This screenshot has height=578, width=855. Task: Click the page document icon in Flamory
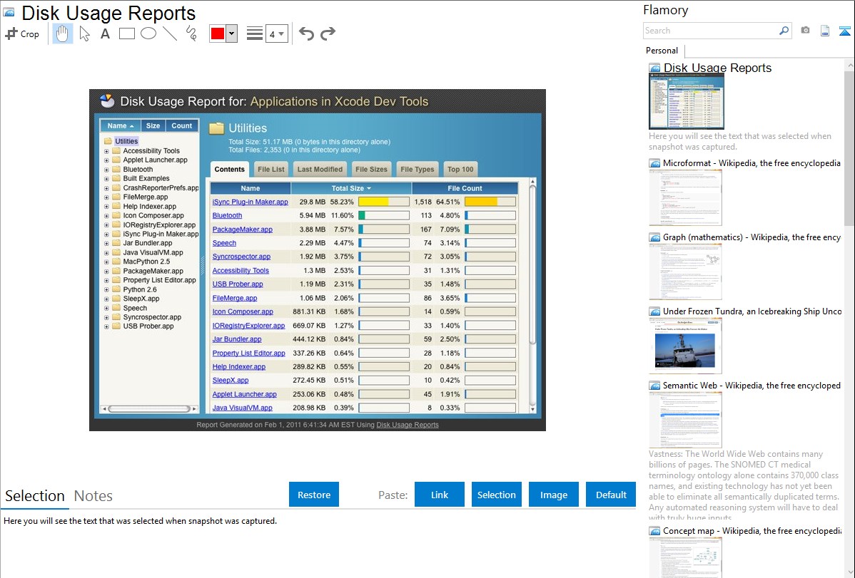825,31
